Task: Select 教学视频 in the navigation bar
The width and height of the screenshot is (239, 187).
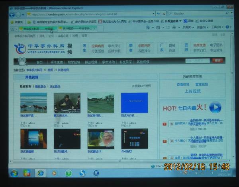Action: [x=74, y=62]
